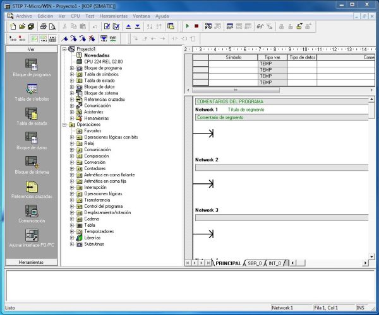Toggle symbol information table icon
The image size is (379, 315).
(x=52, y=38)
